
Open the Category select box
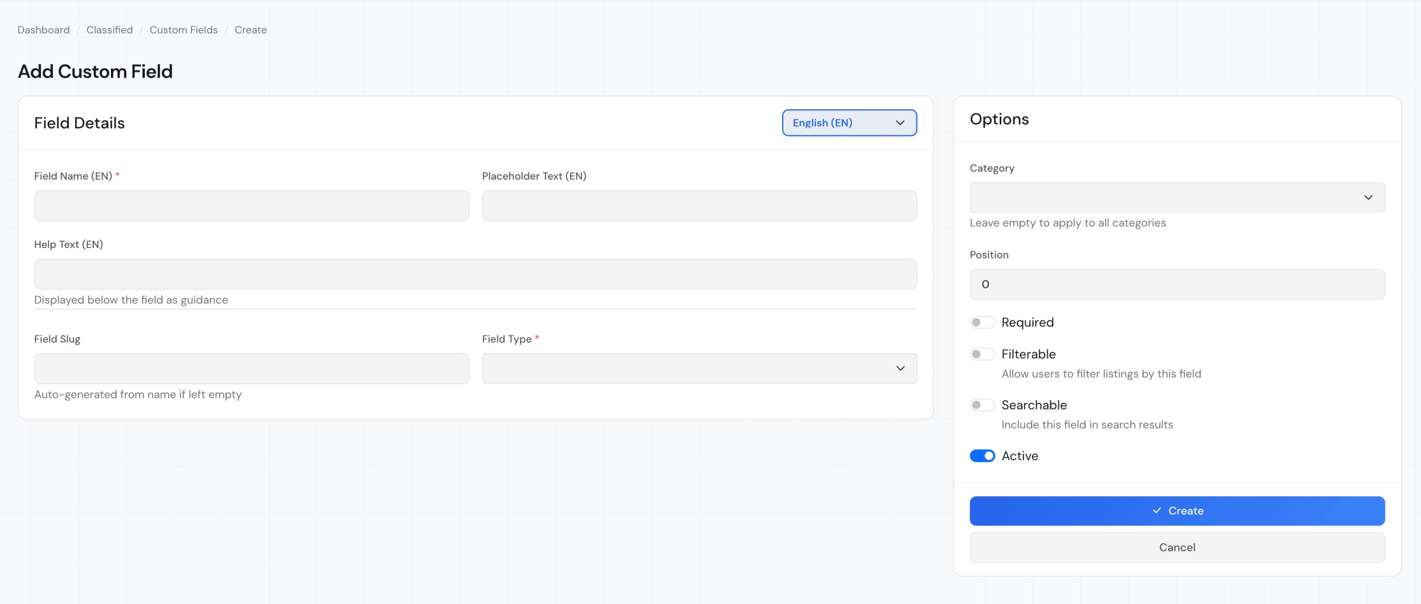tap(1177, 197)
